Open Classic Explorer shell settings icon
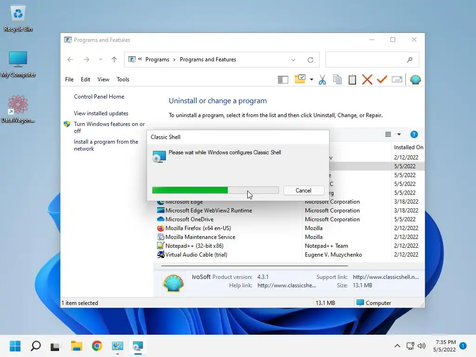The width and height of the screenshot is (476, 357). point(415,79)
